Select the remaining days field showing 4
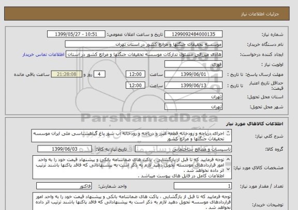 pyautogui.click(x=99, y=74)
